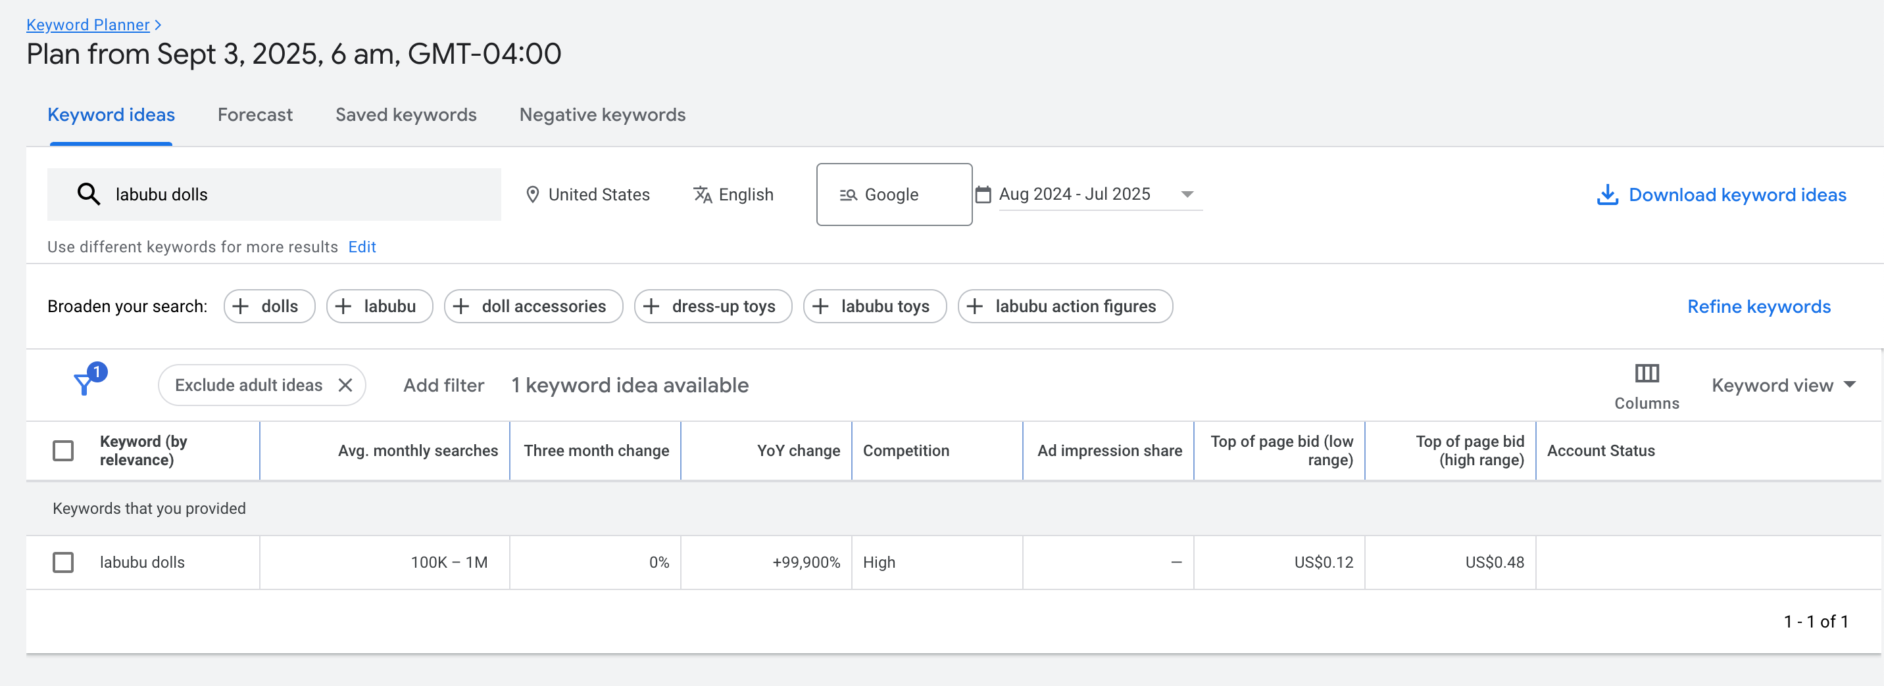Add 'dolls' to broaden search
This screenshot has height=686, width=1884.
269,306
